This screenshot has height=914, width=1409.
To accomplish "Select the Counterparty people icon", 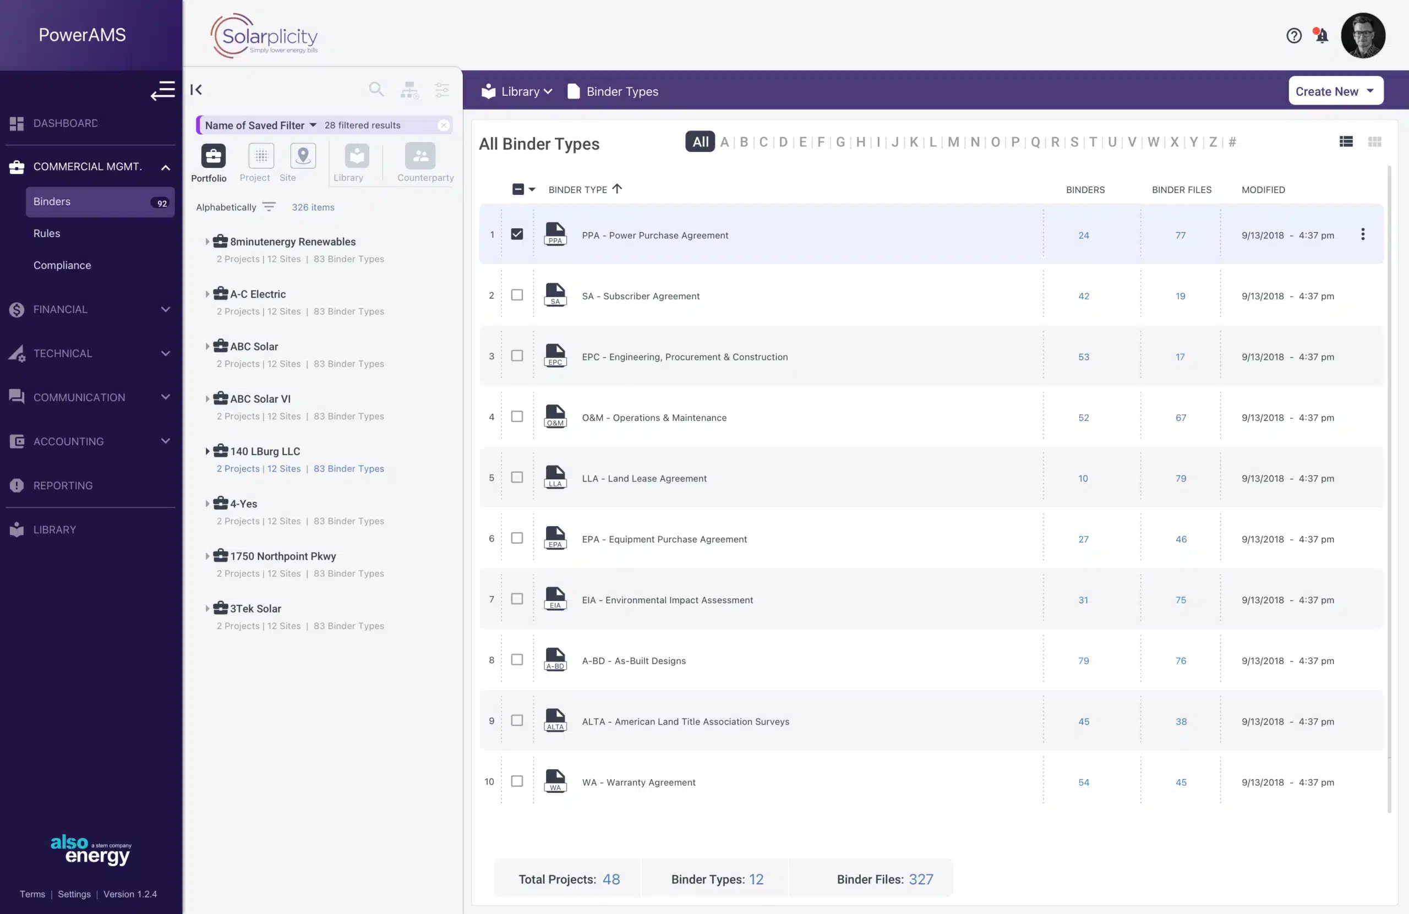I will point(420,156).
